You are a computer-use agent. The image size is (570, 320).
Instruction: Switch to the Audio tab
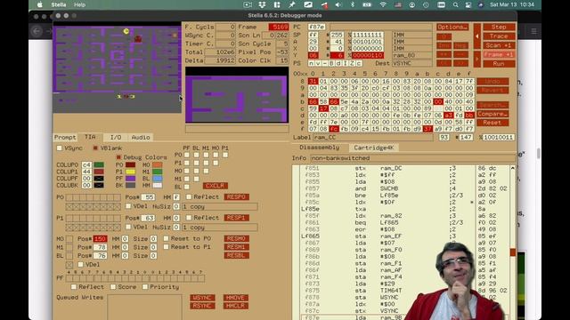(141, 137)
